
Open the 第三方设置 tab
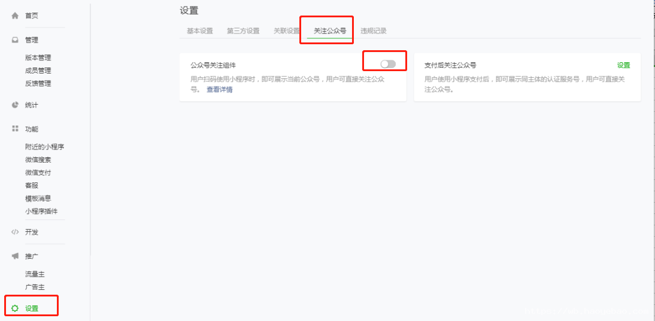pos(243,31)
